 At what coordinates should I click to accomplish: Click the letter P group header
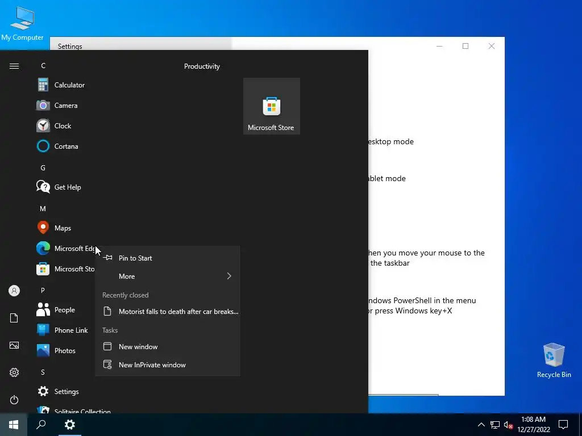click(43, 290)
